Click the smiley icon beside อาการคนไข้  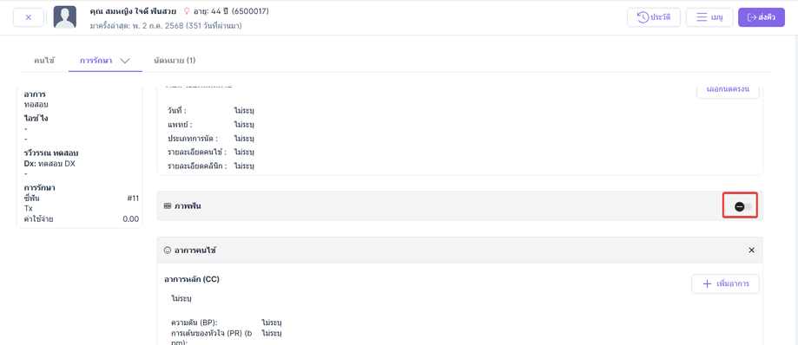pyautogui.click(x=167, y=250)
